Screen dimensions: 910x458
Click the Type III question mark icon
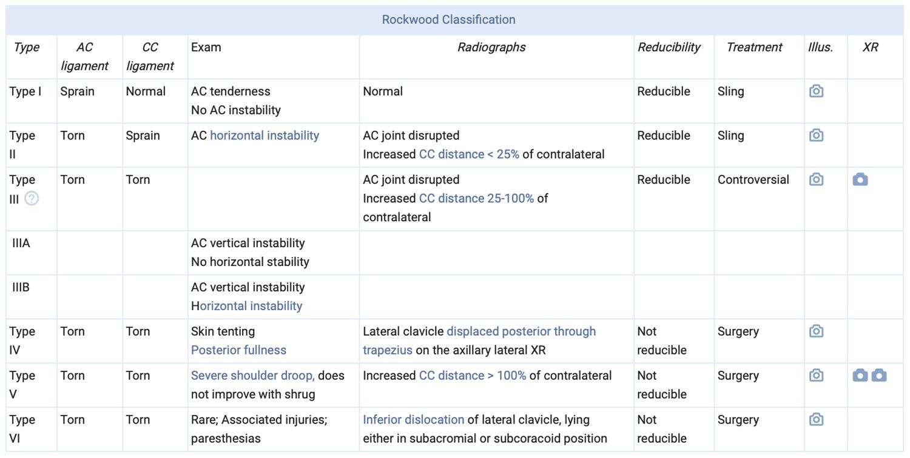tap(32, 199)
